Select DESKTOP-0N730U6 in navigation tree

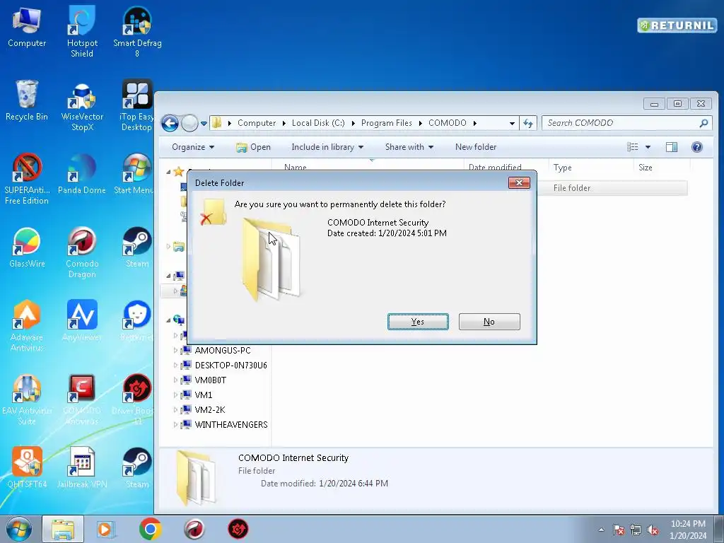[x=231, y=366]
